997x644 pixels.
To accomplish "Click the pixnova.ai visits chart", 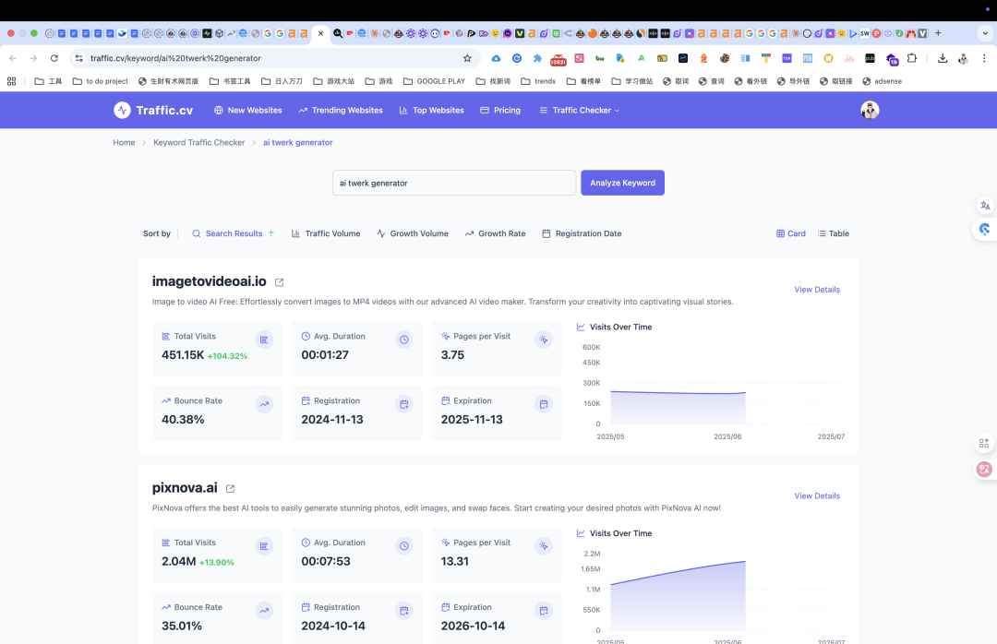I will 712,596.
